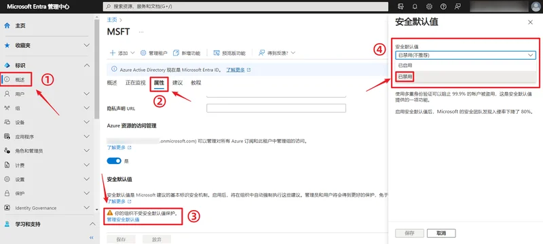This screenshot has width=543, height=244.
Task: Open 了解更多 link under Azure access
Action: (119, 148)
